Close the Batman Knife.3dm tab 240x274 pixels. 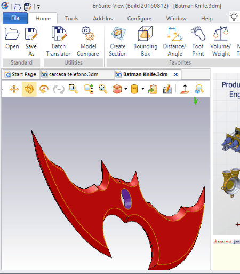pos(175,74)
